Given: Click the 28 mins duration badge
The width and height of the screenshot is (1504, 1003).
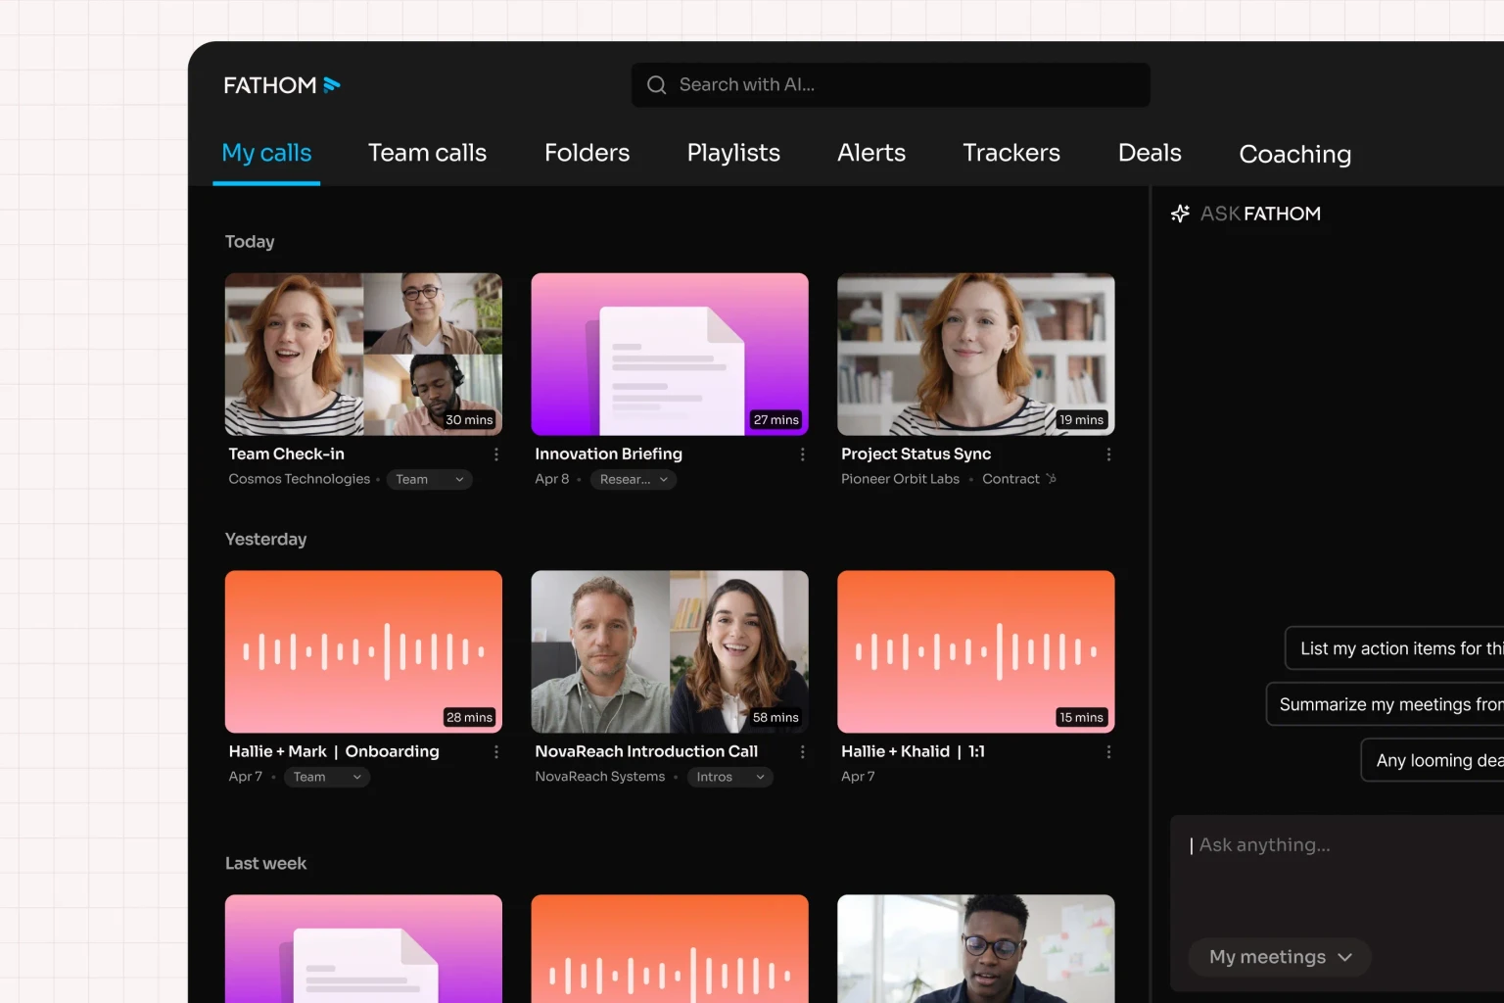Looking at the screenshot, I should pyautogui.click(x=469, y=718).
